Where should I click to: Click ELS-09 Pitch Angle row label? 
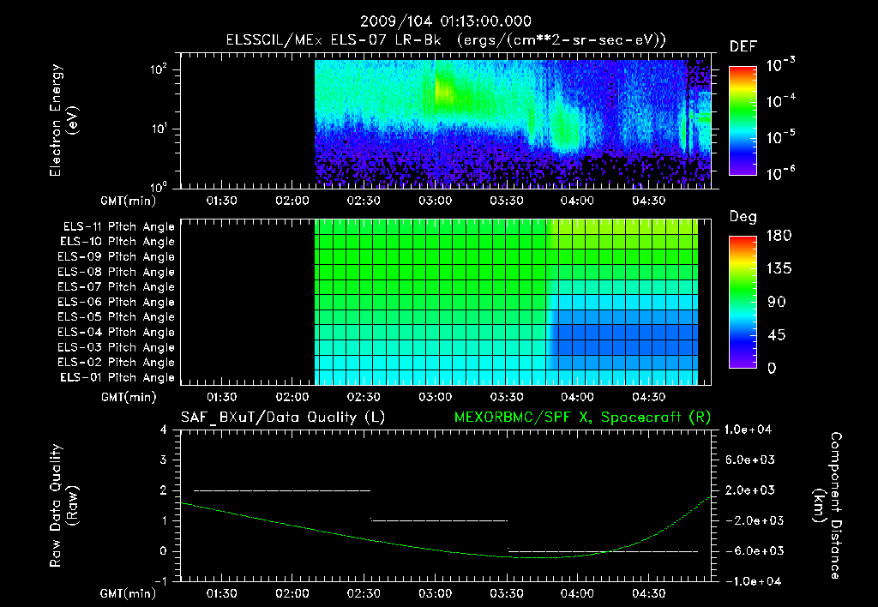pos(116,257)
